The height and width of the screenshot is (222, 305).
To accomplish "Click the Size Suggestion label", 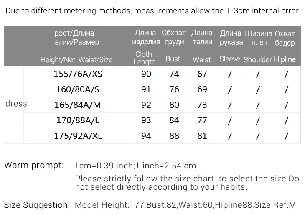I will click(37, 205).
